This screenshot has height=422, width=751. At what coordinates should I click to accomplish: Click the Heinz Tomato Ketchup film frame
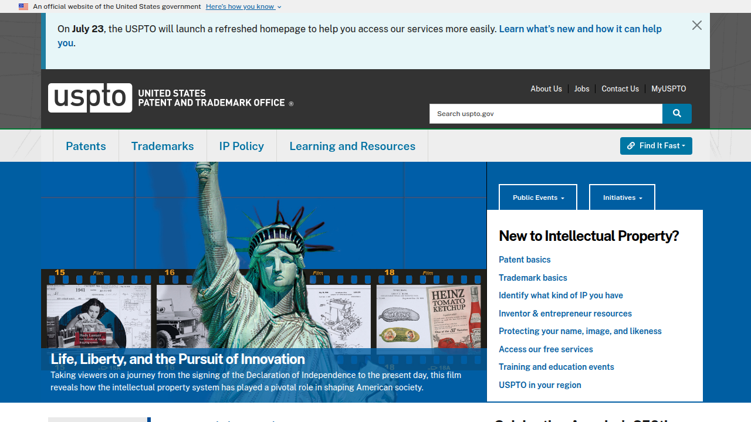click(428, 316)
